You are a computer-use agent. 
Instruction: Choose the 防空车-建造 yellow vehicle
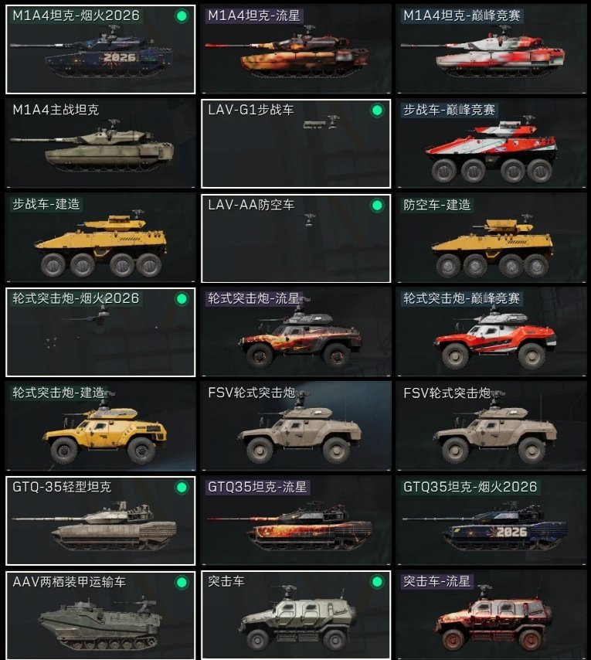click(x=491, y=238)
